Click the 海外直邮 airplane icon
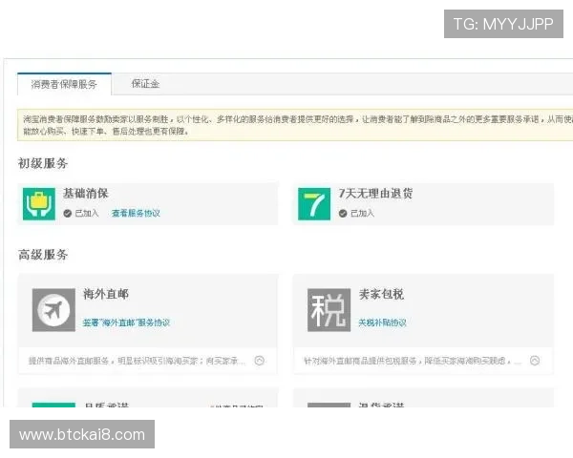Viewport: 573px width, 458px height. (x=53, y=310)
